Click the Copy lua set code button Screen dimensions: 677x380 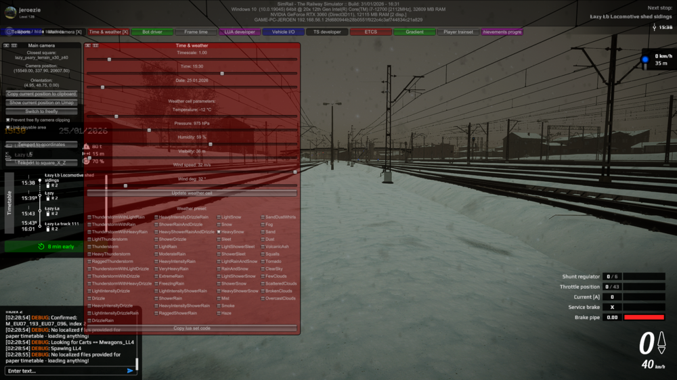coord(192,328)
